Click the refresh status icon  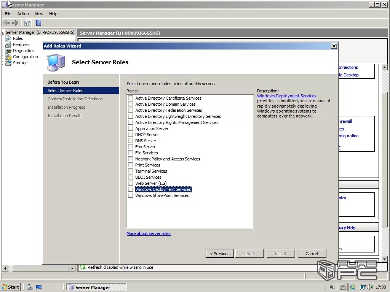click(83, 267)
